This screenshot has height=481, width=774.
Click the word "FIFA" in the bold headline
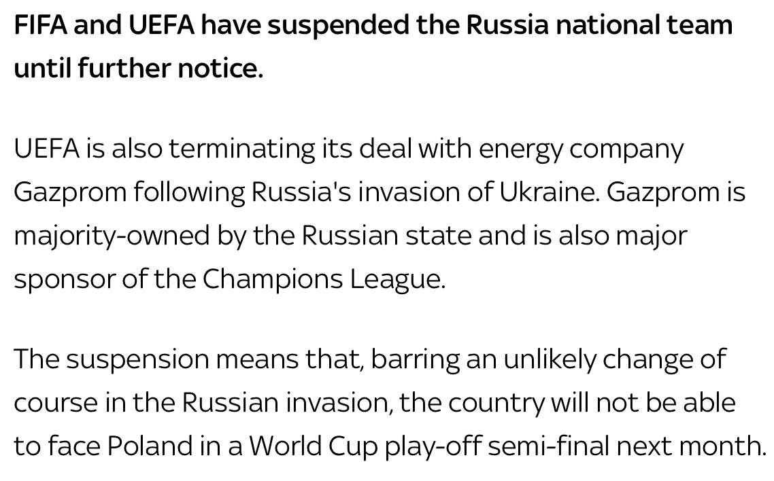click(x=41, y=25)
